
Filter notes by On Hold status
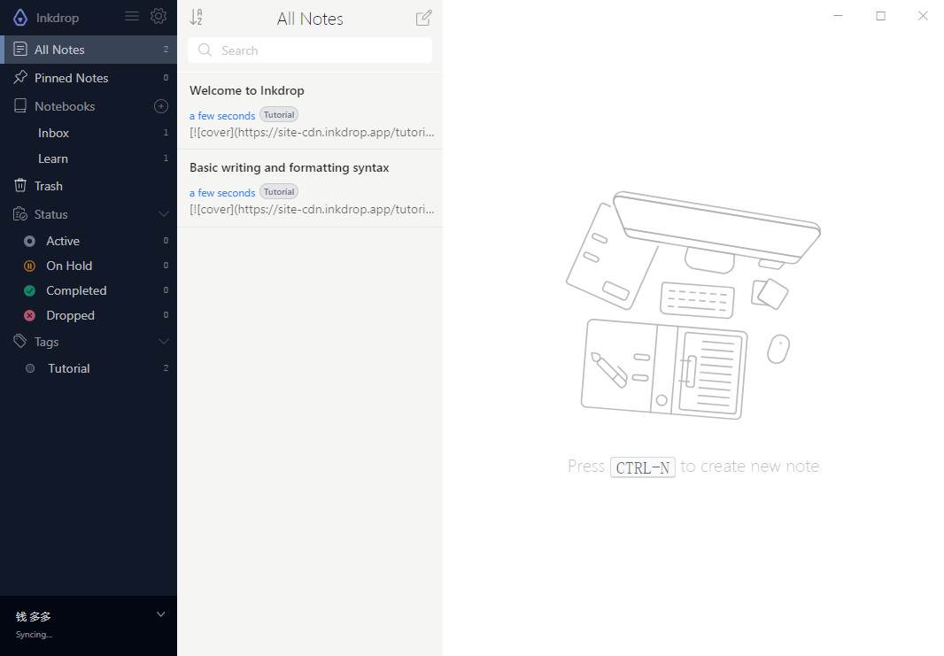(x=89, y=266)
